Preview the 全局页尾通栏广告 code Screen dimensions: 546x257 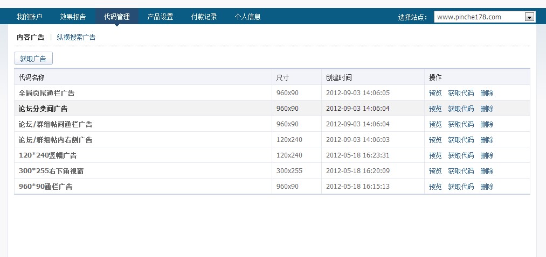pyautogui.click(x=435, y=93)
